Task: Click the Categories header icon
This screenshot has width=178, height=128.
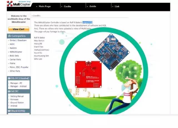Action: [x=9, y=36]
